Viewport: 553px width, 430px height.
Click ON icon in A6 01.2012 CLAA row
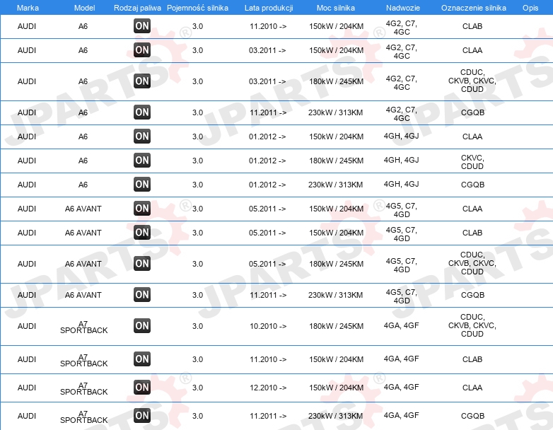[142, 136]
